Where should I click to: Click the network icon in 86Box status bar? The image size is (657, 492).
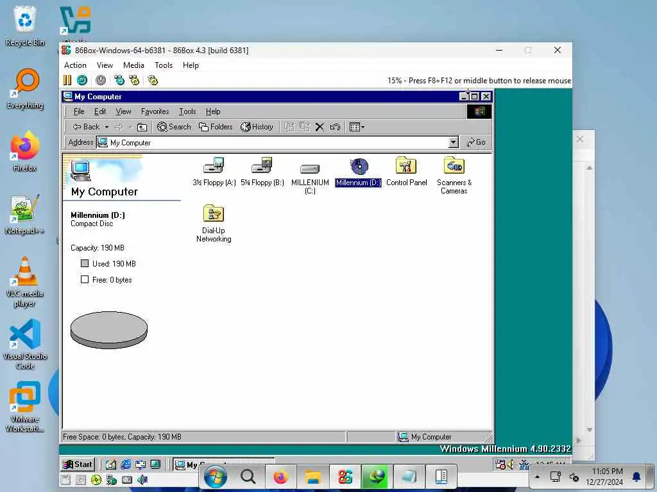(x=112, y=480)
